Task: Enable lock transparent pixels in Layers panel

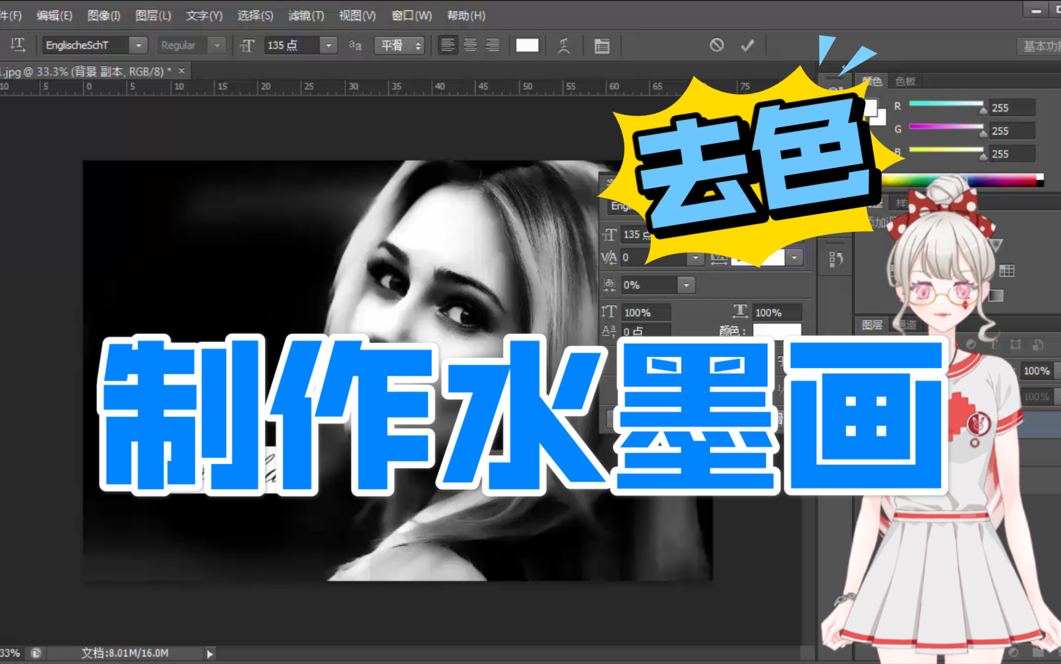Action: tap(971, 344)
